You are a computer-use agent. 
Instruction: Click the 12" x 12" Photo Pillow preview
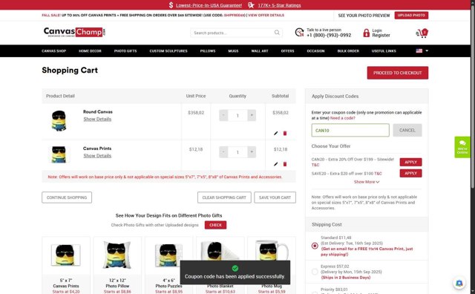click(117, 255)
